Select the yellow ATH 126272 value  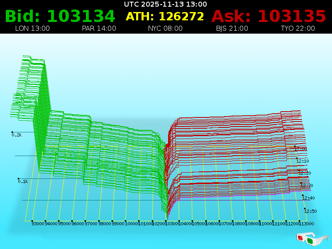(x=165, y=17)
